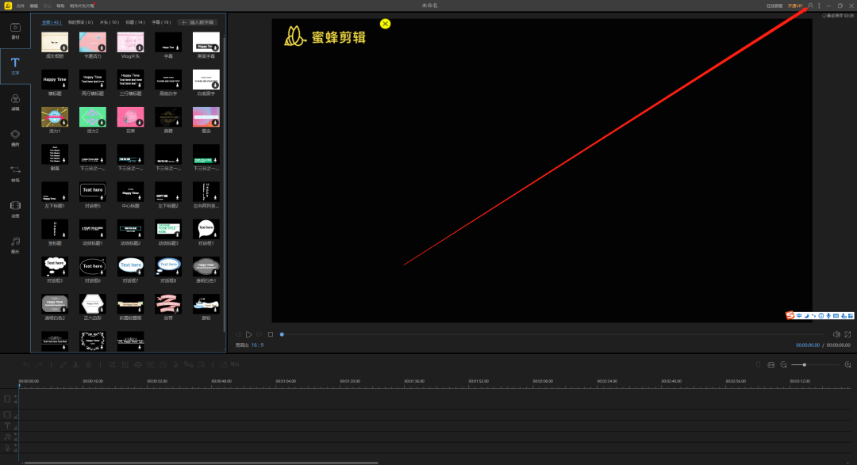Change the 16:9 aspect ratio setting
The height and width of the screenshot is (465, 857).
pyautogui.click(x=257, y=345)
